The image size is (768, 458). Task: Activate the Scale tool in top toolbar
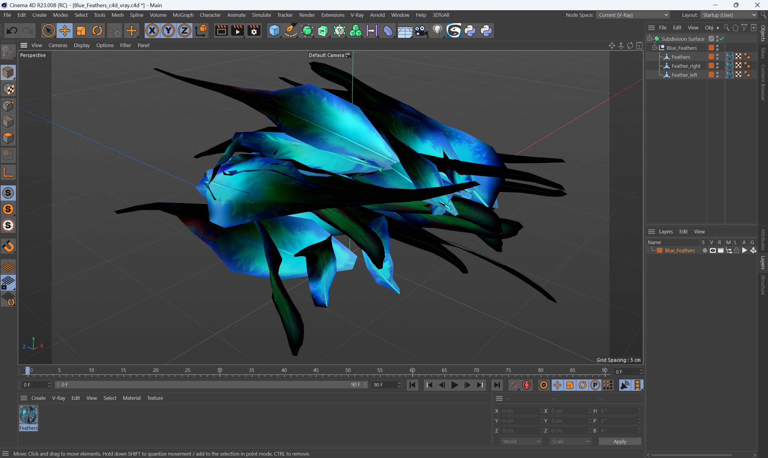click(81, 31)
